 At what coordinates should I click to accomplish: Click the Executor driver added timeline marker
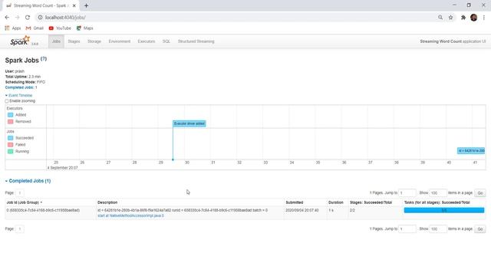[189, 123]
